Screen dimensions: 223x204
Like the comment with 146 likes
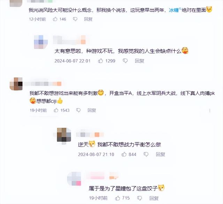[55, 19]
